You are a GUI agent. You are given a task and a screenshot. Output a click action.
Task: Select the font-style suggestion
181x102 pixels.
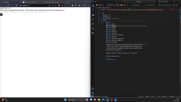pyautogui.click(x=126, y=29)
